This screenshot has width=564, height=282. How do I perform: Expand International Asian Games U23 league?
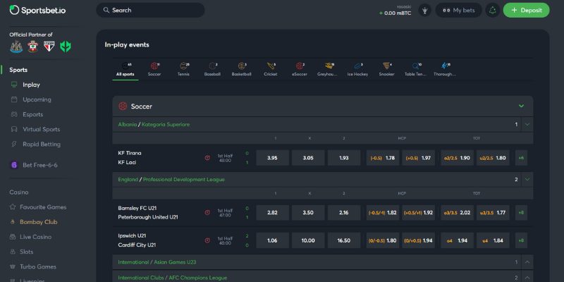pos(527,262)
